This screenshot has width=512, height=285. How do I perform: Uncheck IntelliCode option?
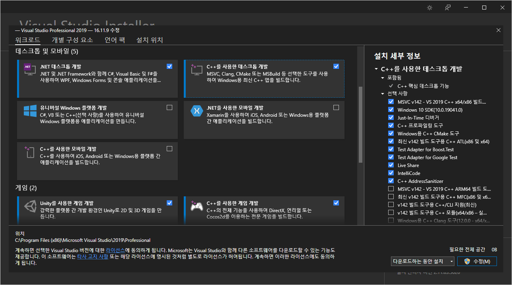point(391,173)
